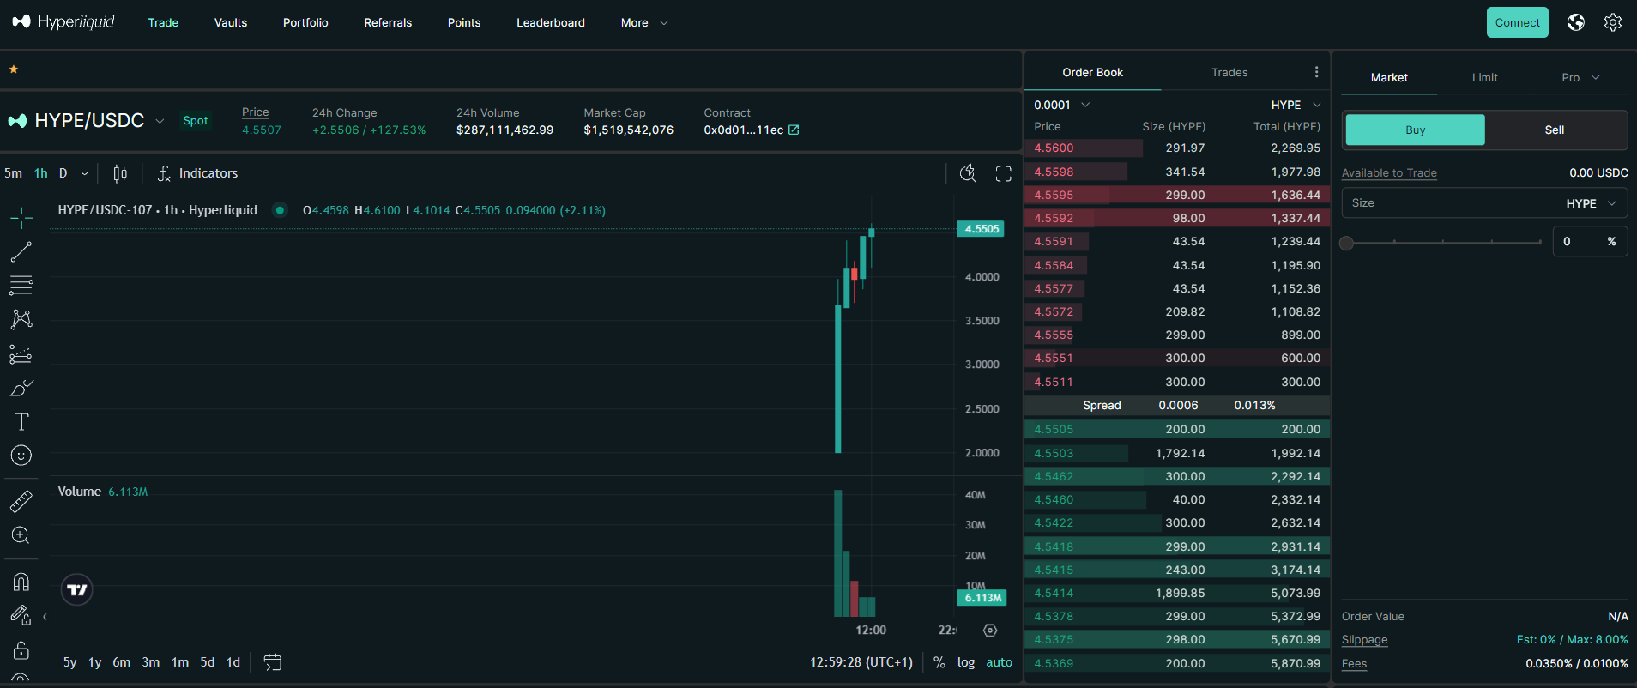Open the language globe icon

coord(1576,22)
